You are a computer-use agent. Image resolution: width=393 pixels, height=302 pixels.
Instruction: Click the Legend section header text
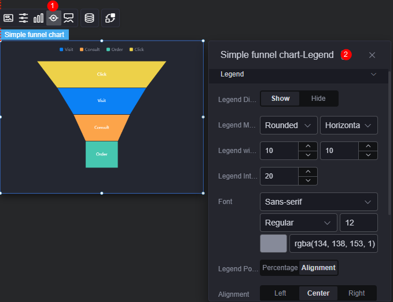[x=232, y=74]
